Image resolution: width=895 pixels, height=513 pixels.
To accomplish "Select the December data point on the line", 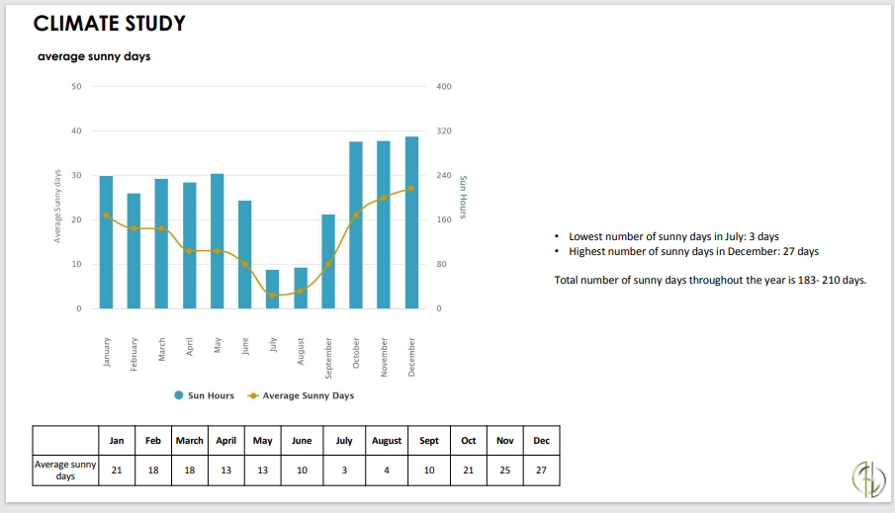I will pos(411,189).
